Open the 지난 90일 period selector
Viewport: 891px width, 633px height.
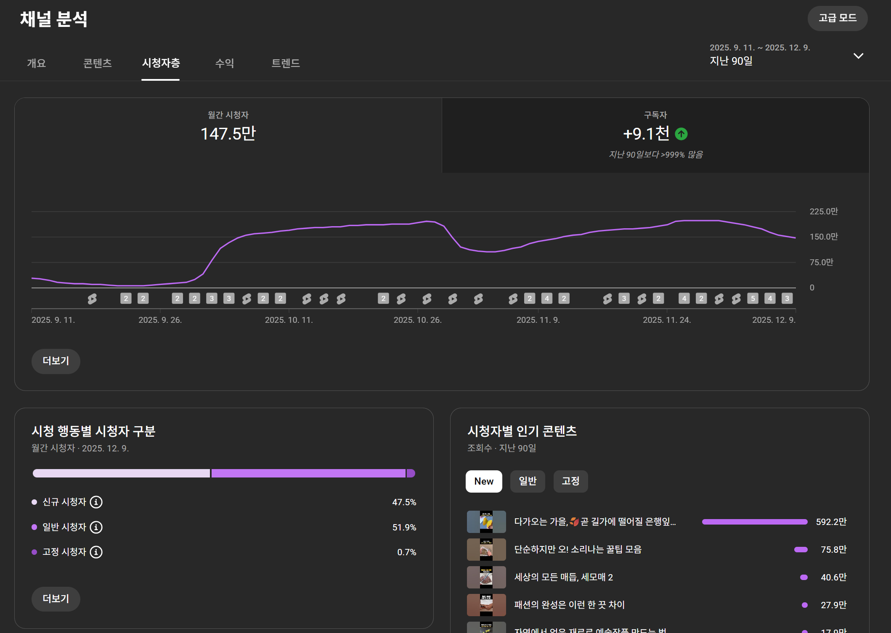pos(731,61)
